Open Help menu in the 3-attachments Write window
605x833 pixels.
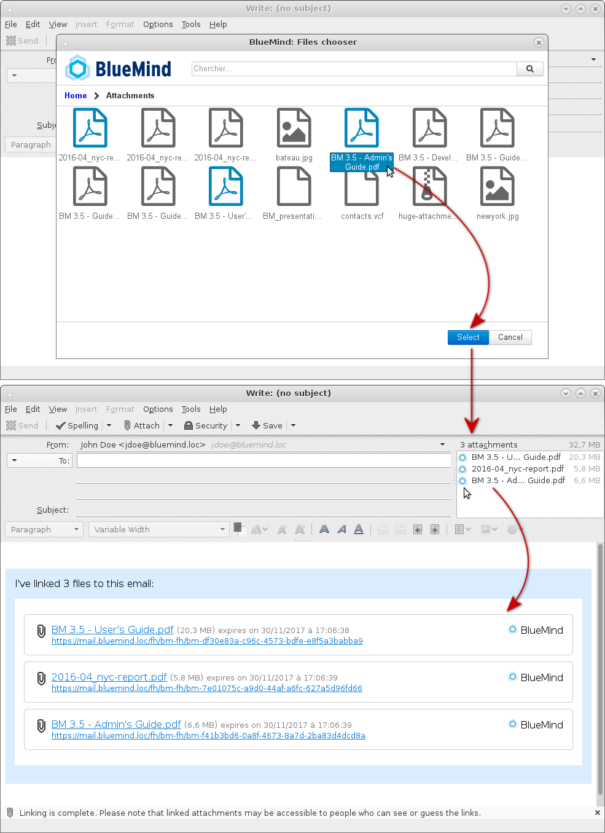pos(218,409)
